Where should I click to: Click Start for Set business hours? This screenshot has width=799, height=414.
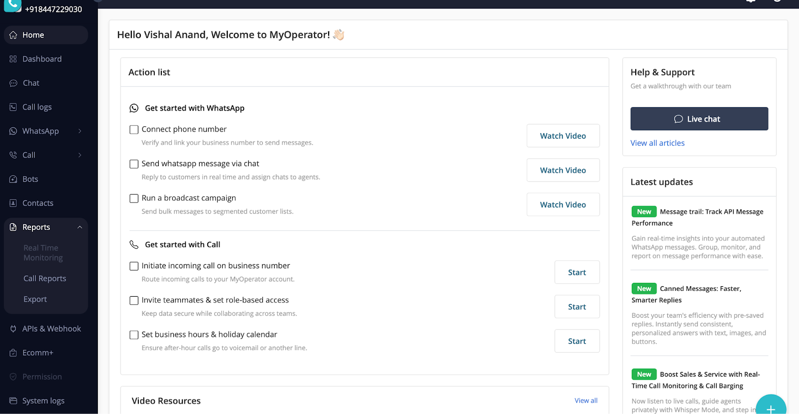tap(577, 341)
